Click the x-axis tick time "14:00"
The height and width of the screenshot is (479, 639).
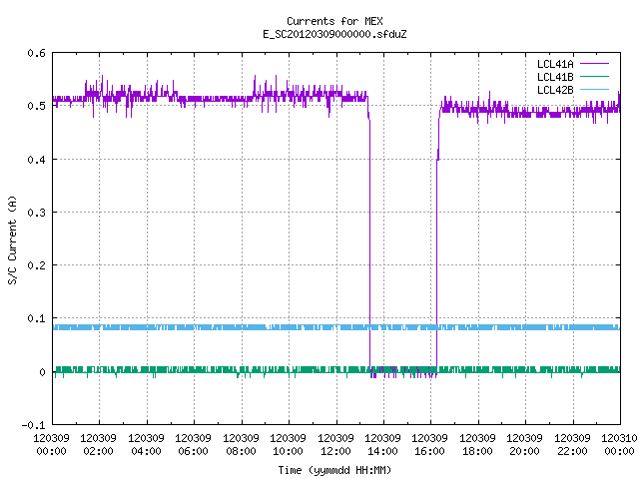pyautogui.click(x=382, y=451)
